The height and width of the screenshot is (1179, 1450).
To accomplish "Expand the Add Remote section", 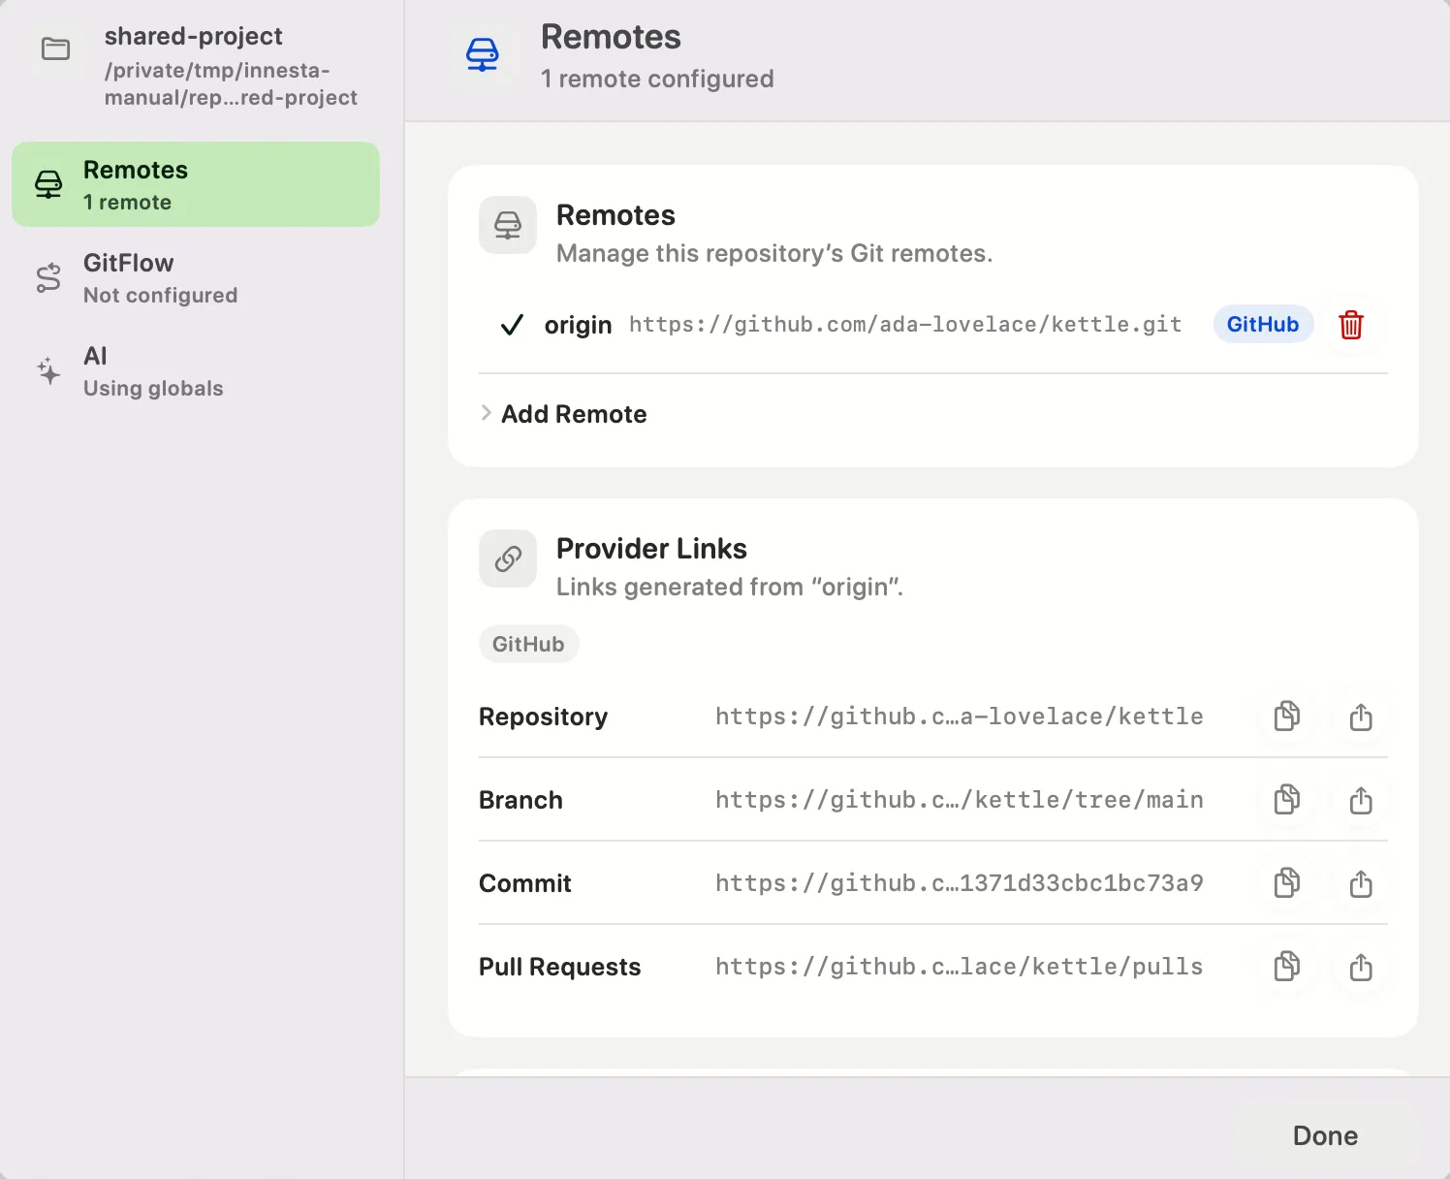I will [x=564, y=414].
